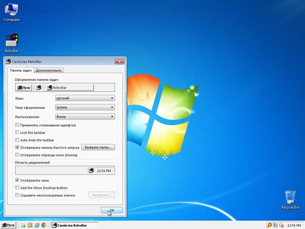The image size is (305, 229).
Task: Open the file explorer quick launch icon
Action: tap(23, 225)
